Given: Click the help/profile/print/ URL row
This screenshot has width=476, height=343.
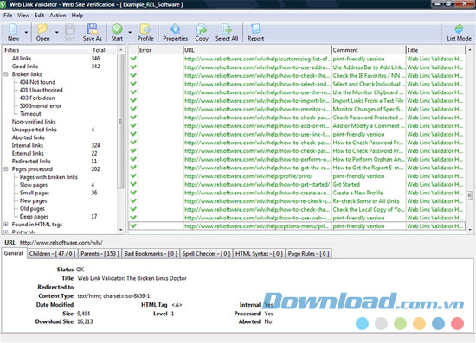Looking at the screenshot, I should [248, 176].
